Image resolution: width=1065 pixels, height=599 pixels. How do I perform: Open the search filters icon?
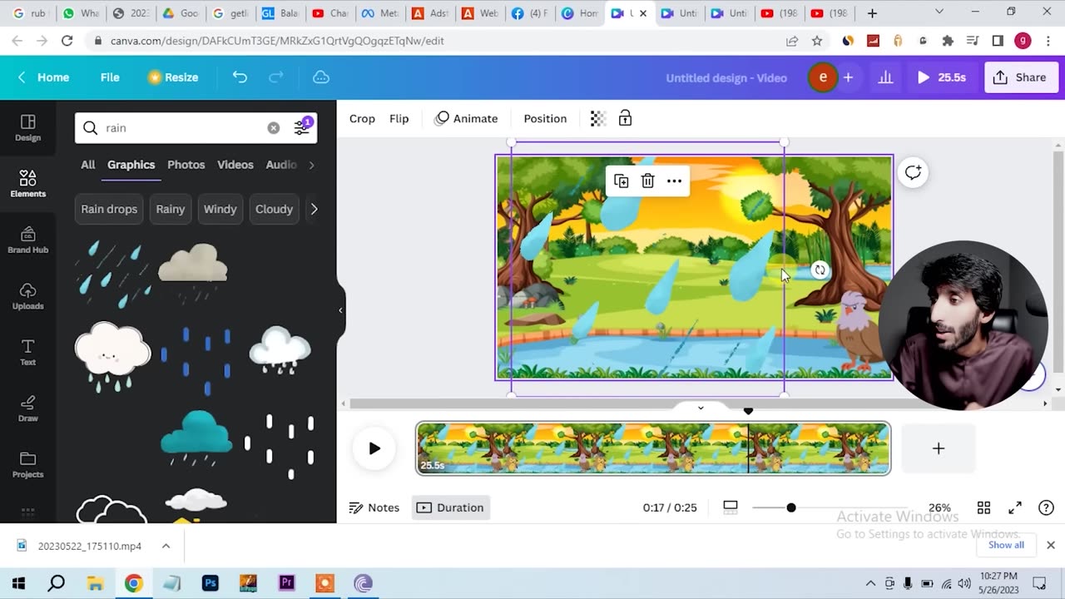pyautogui.click(x=302, y=127)
